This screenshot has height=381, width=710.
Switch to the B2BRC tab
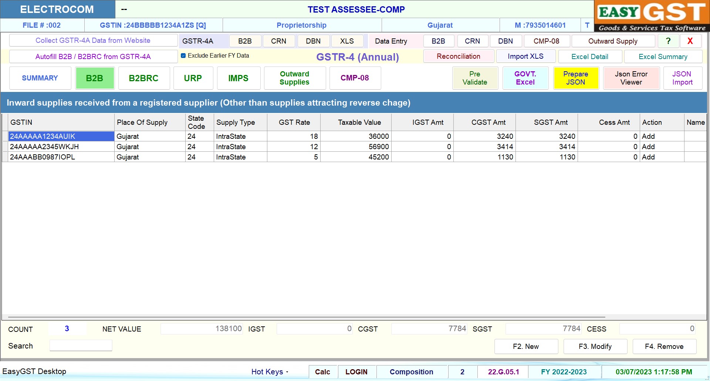143,78
